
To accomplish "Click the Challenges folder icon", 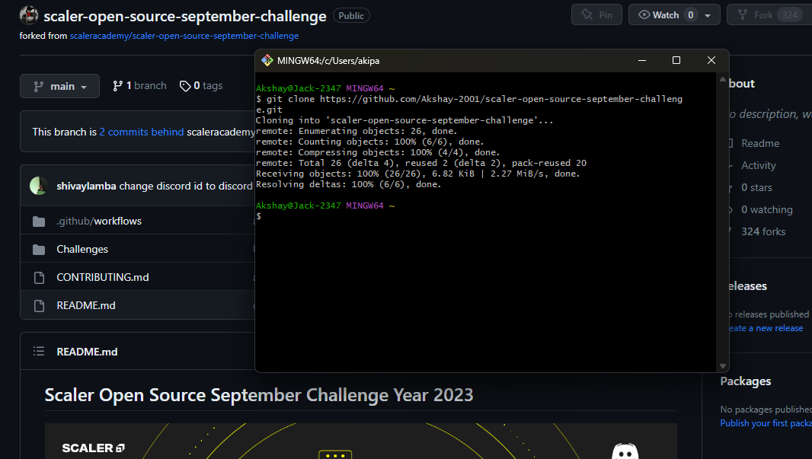I will [x=40, y=249].
